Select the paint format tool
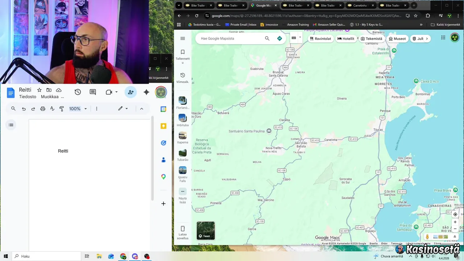Viewport: 464px width, 261px height. pos(62,109)
